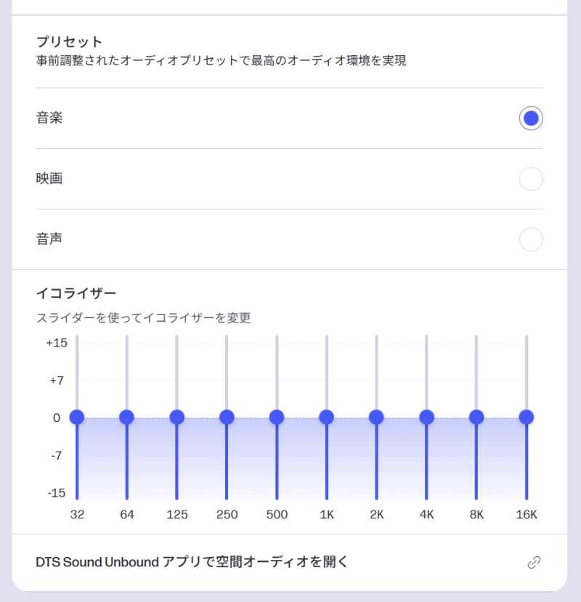The image size is (581, 602).
Task: Click the link icon next to DTS Sound Unbound
Action: tap(535, 562)
